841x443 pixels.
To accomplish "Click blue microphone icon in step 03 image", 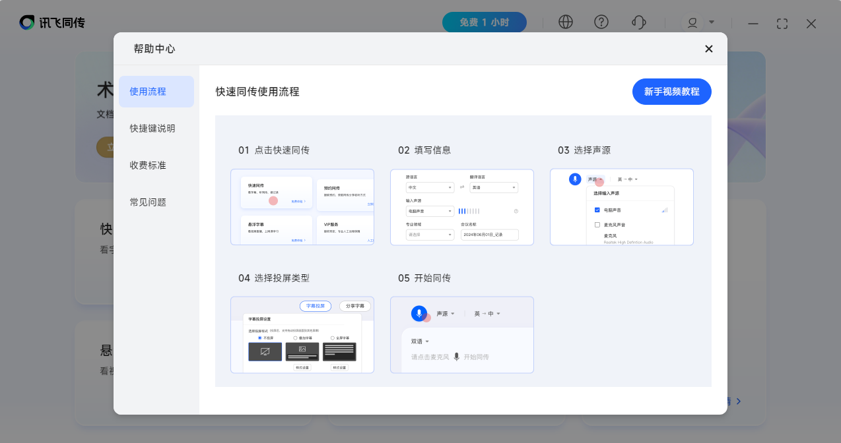I will click(x=576, y=179).
